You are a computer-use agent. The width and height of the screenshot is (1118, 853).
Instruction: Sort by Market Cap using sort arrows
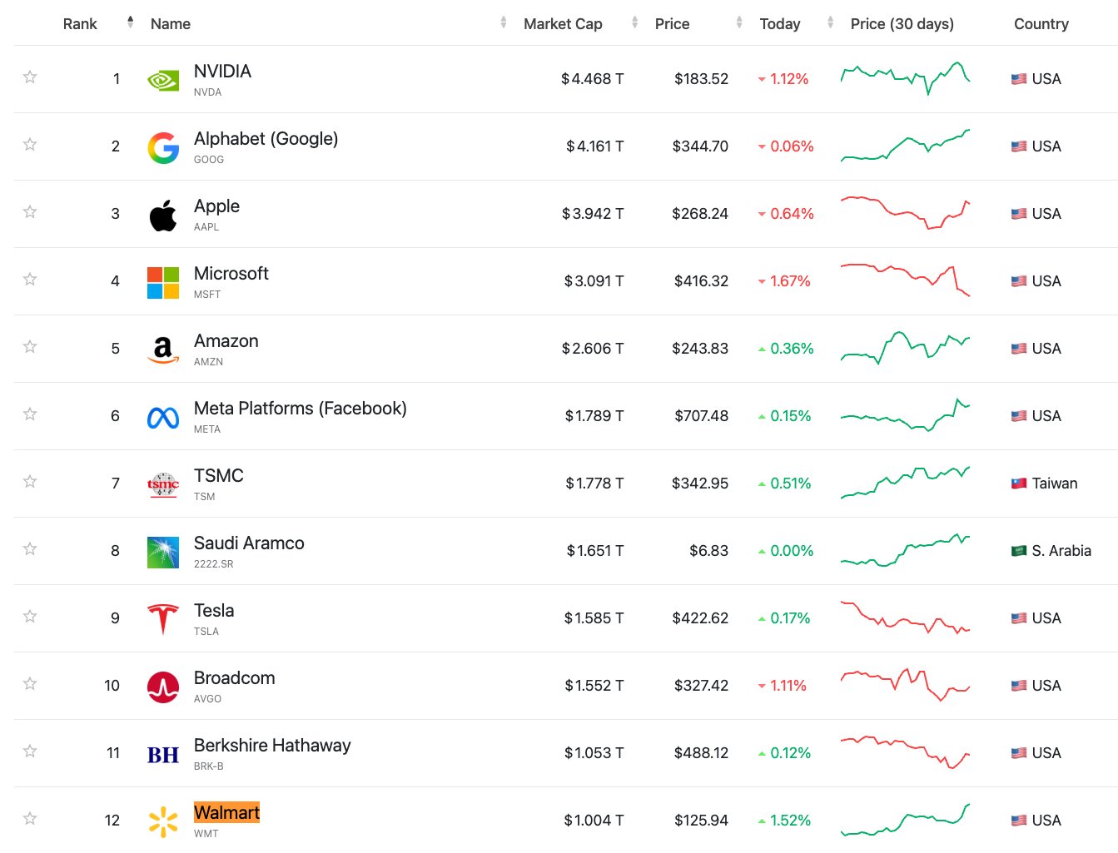coord(635,22)
